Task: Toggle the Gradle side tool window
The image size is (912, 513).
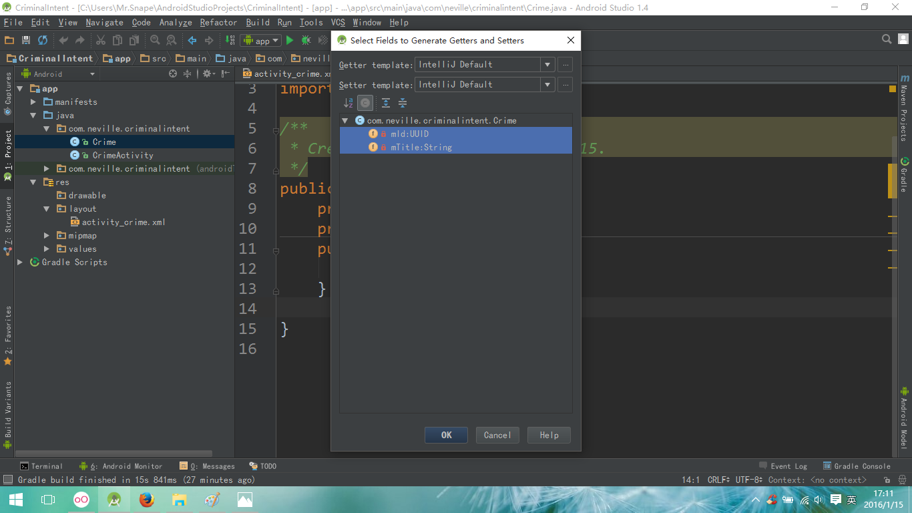Action: tap(904, 175)
